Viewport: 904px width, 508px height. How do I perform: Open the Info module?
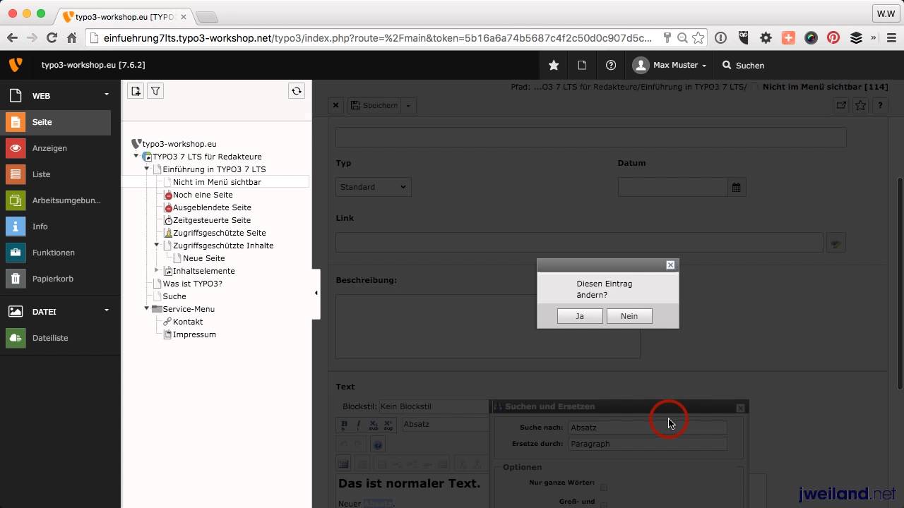click(x=56, y=226)
